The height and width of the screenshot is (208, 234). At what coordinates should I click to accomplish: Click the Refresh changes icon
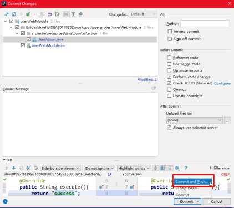click(14, 14)
